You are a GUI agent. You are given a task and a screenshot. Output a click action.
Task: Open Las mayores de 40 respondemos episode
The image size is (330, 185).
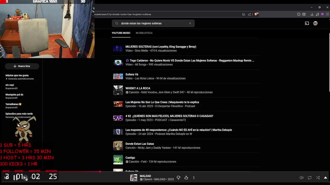coord(179,130)
